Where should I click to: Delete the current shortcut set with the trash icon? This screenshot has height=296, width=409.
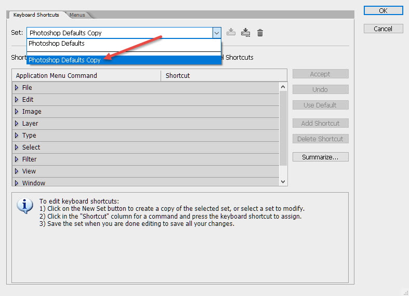coord(260,33)
